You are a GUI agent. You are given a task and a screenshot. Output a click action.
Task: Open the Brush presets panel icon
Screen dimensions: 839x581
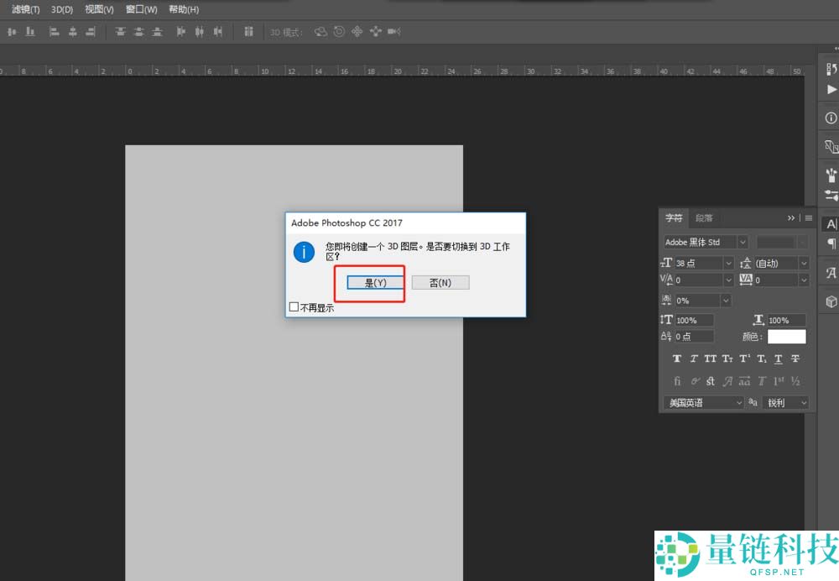coord(831,175)
